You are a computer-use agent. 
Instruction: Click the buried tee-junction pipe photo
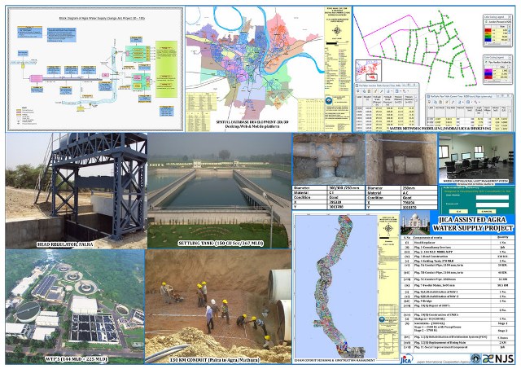coord(328,159)
